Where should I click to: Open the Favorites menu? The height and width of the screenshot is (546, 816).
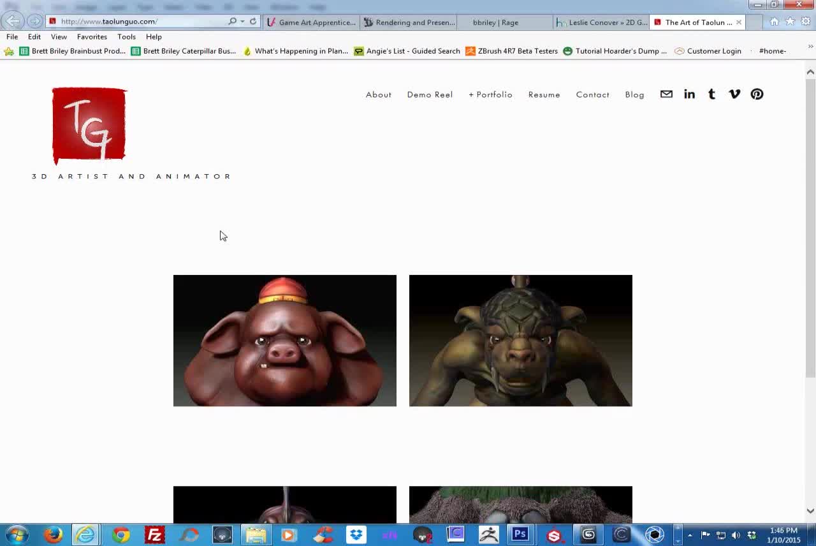click(92, 37)
